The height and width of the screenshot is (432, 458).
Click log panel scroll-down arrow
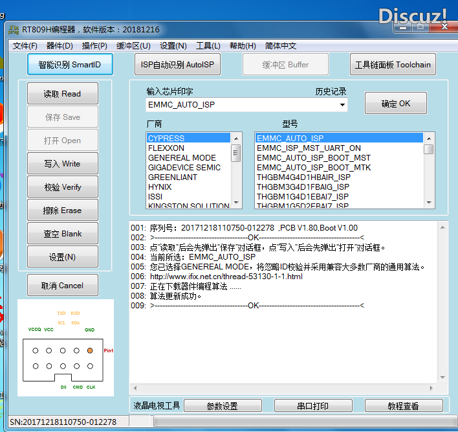click(442, 378)
